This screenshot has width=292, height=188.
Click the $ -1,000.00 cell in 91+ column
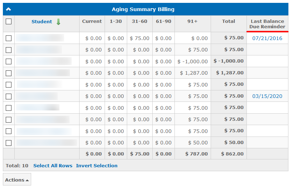coord(192,61)
